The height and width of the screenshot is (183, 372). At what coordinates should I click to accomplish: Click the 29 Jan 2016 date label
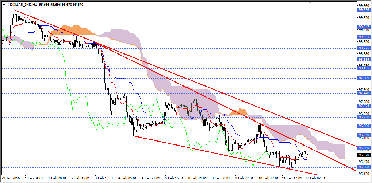click(11, 179)
